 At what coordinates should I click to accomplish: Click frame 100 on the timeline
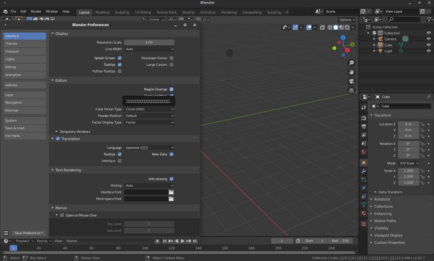[145, 248]
